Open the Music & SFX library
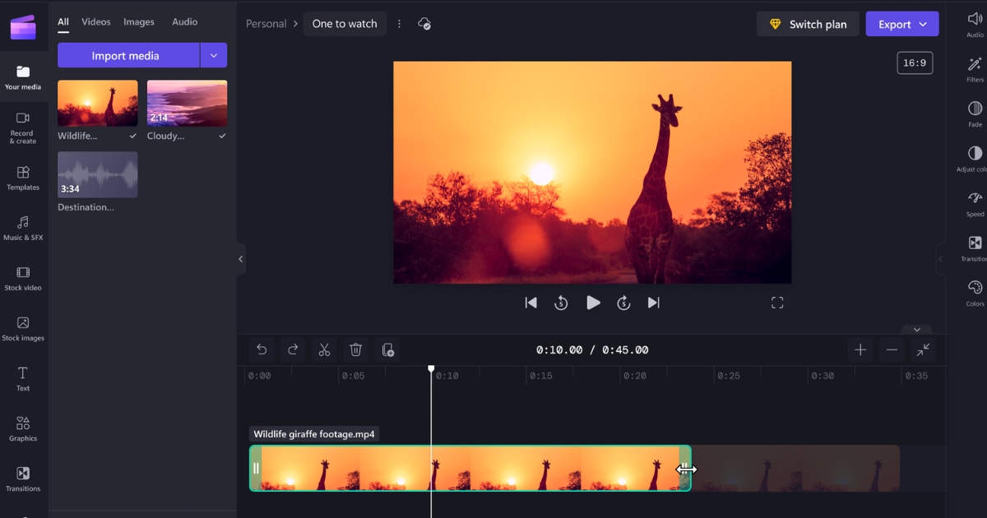This screenshot has width=987, height=518. point(23,228)
